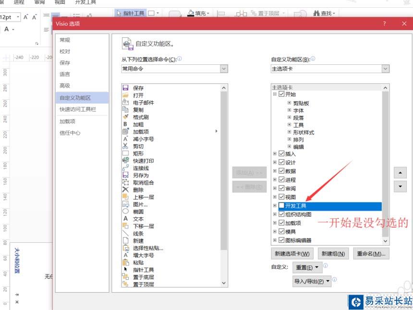The height and width of the screenshot is (310, 413).
Task: Expand the 形状样式 group node
Action: tap(289, 132)
